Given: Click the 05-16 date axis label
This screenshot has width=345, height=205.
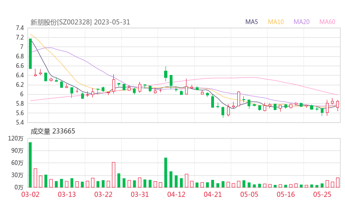Looking at the screenshot, I should (286, 194).
